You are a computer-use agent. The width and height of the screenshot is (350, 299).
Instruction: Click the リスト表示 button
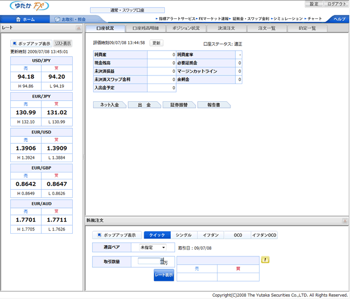click(62, 44)
